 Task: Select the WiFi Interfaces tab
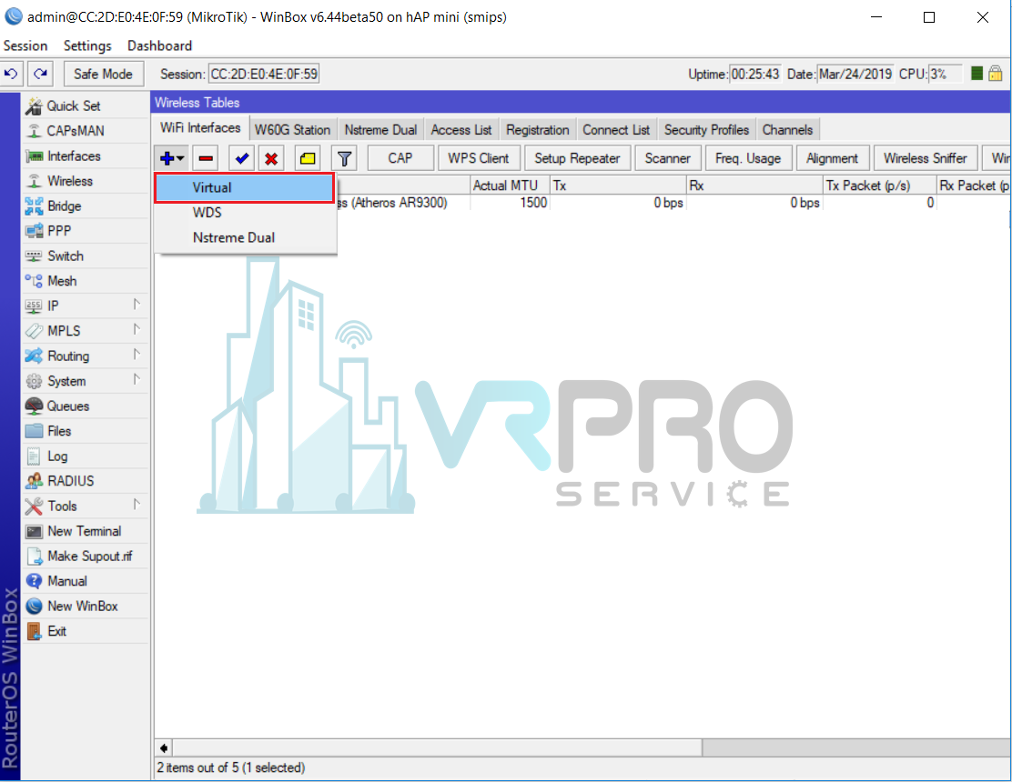[200, 128]
